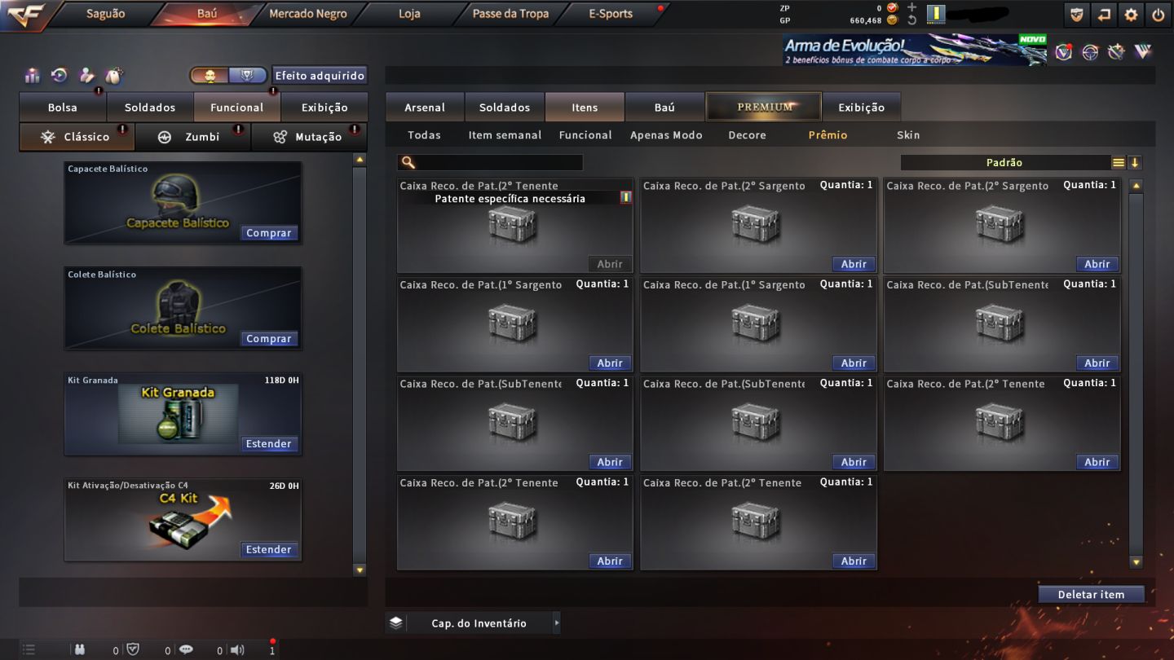Screen dimensions: 1174x660
Task: Open the Padrão sort dropdown
Action: (1005, 163)
